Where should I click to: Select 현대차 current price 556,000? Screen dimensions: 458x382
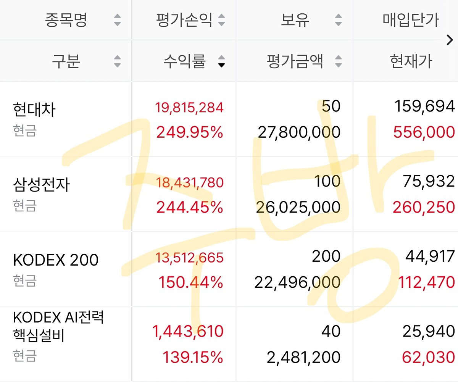coord(424,132)
